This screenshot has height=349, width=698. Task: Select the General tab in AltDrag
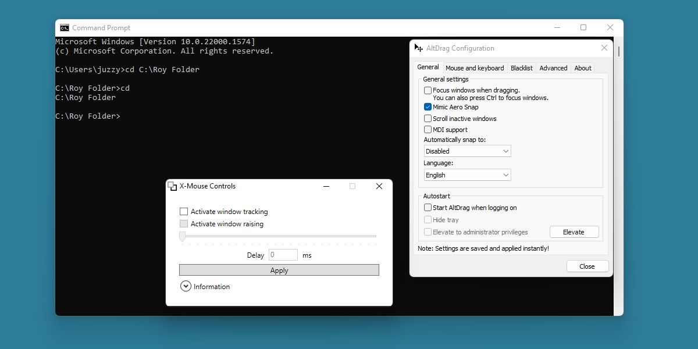pos(428,67)
